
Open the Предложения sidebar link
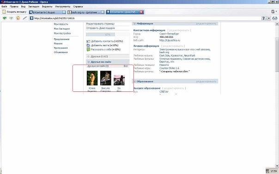tap(61, 39)
